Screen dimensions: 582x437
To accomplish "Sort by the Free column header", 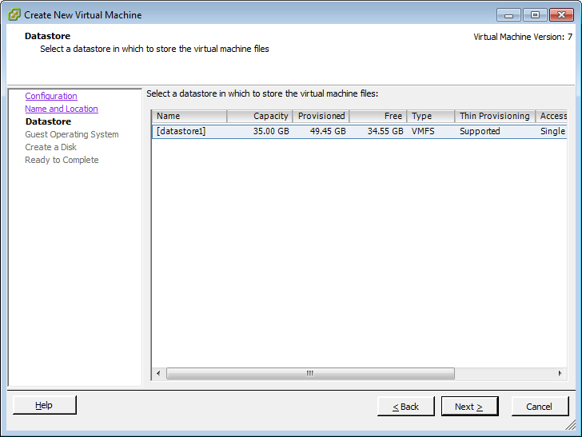I will tap(378, 116).
